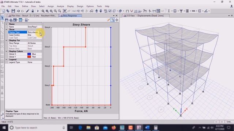Open the Display menu
This screenshot has width=234, height=131.
point(71,6)
